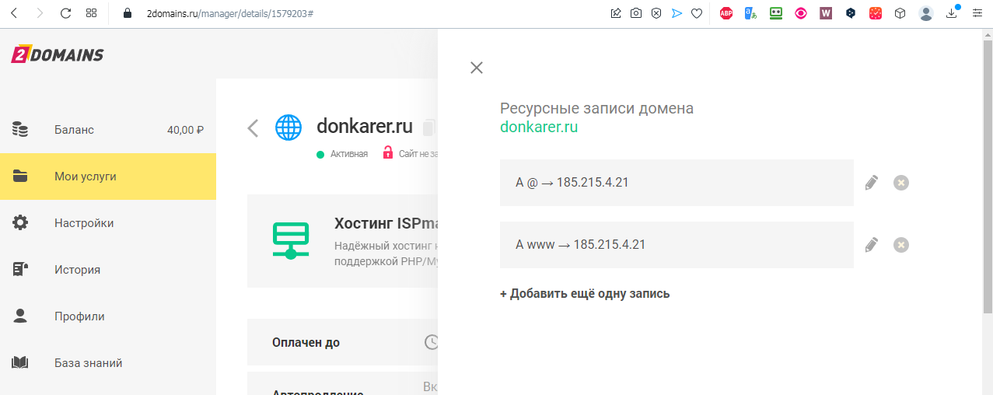993x395 pixels.
Task: Bookmark the page with the heart icon
Action: coord(697,13)
